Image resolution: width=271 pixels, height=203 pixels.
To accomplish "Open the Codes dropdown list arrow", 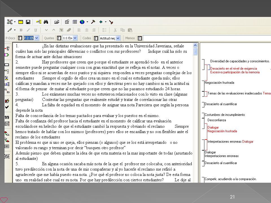I will [118, 38].
